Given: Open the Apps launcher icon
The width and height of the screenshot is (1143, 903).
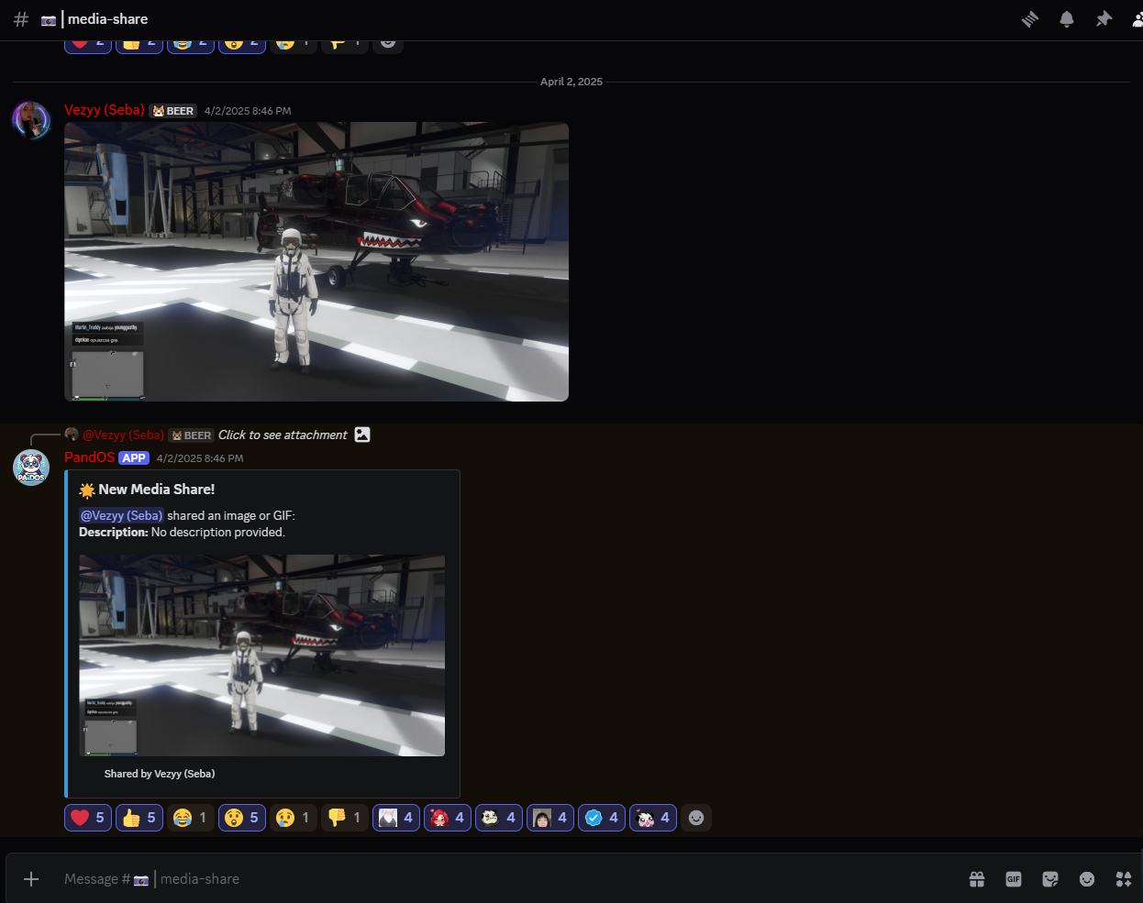Looking at the screenshot, I should (x=1124, y=879).
